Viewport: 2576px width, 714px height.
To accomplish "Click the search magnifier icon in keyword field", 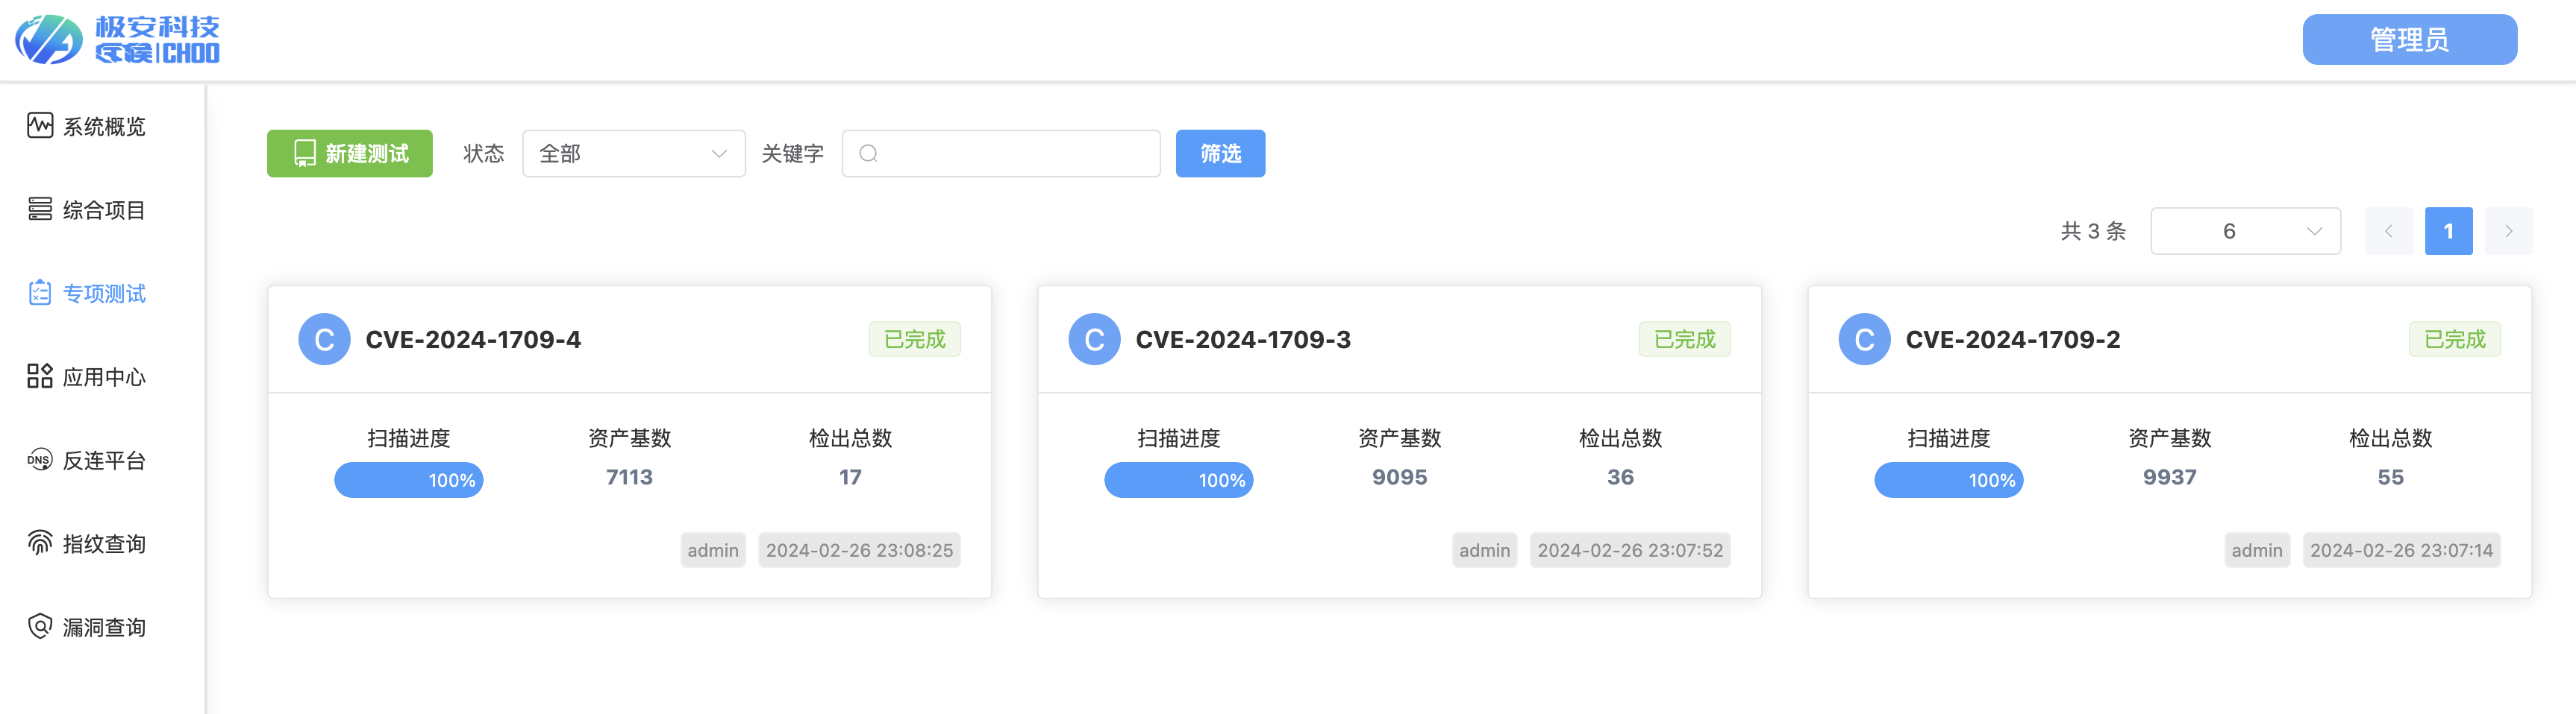I will click(868, 154).
